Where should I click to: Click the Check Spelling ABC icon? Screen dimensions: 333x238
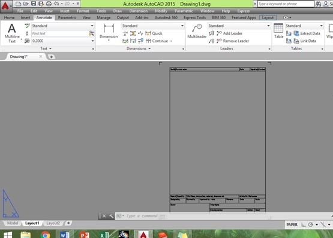[x=27, y=26]
